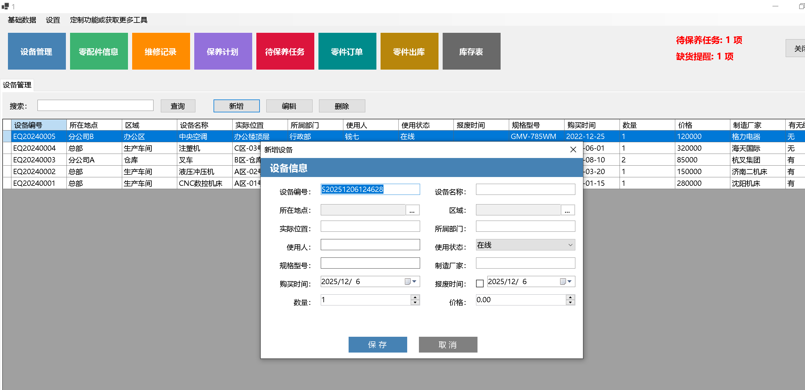Save the new device with 保存

(378, 344)
